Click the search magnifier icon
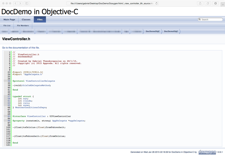The image size is (225, 161). [199, 19]
